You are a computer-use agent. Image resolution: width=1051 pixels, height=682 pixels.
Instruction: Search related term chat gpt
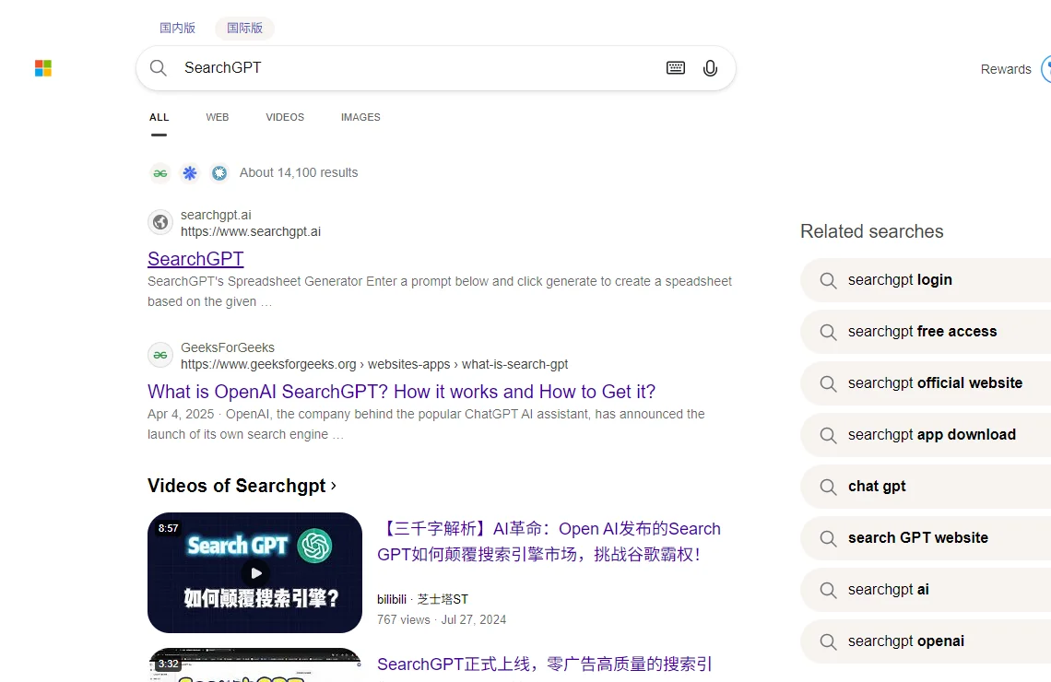click(x=926, y=487)
